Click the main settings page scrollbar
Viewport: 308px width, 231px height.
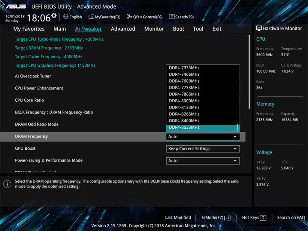249,72
